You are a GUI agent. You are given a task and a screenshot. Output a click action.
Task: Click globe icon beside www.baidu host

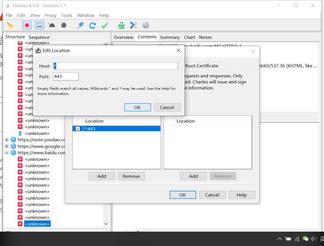[x=13, y=153]
